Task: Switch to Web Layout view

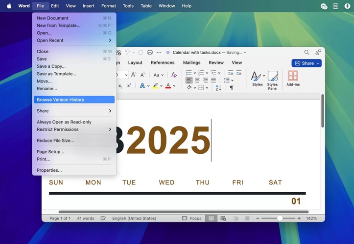Action: (223, 218)
